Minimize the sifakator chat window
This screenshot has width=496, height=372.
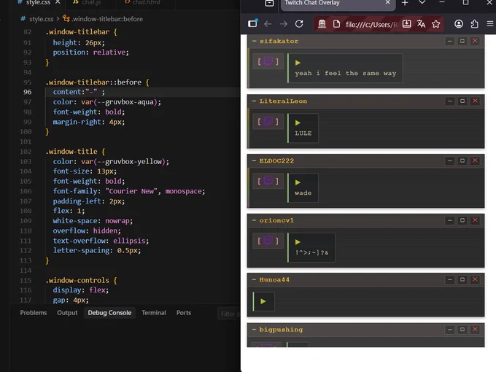coord(449,41)
